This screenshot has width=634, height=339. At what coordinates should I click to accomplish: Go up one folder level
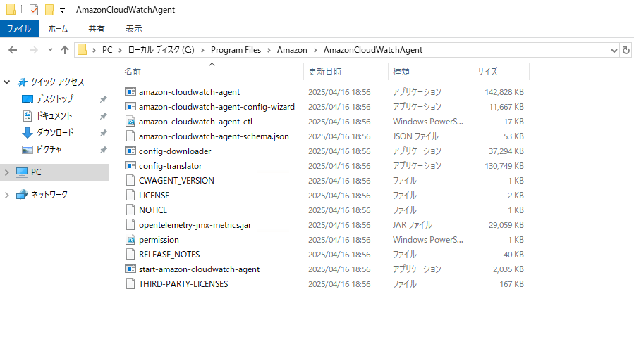[65, 50]
